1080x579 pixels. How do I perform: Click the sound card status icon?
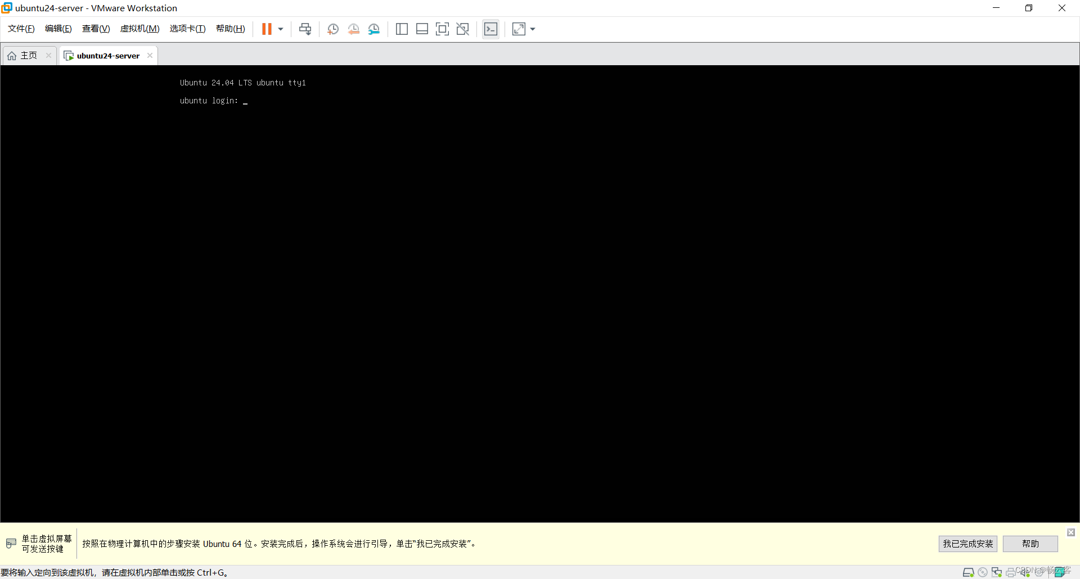(x=1025, y=572)
